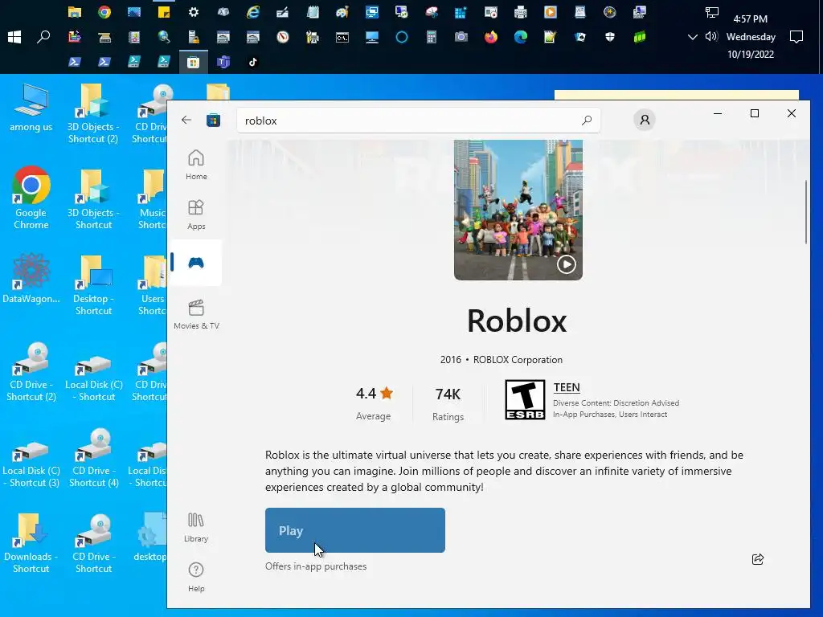Image resolution: width=823 pixels, height=617 pixels.
Task: Launch Firefox from taskbar
Action: pos(491,37)
